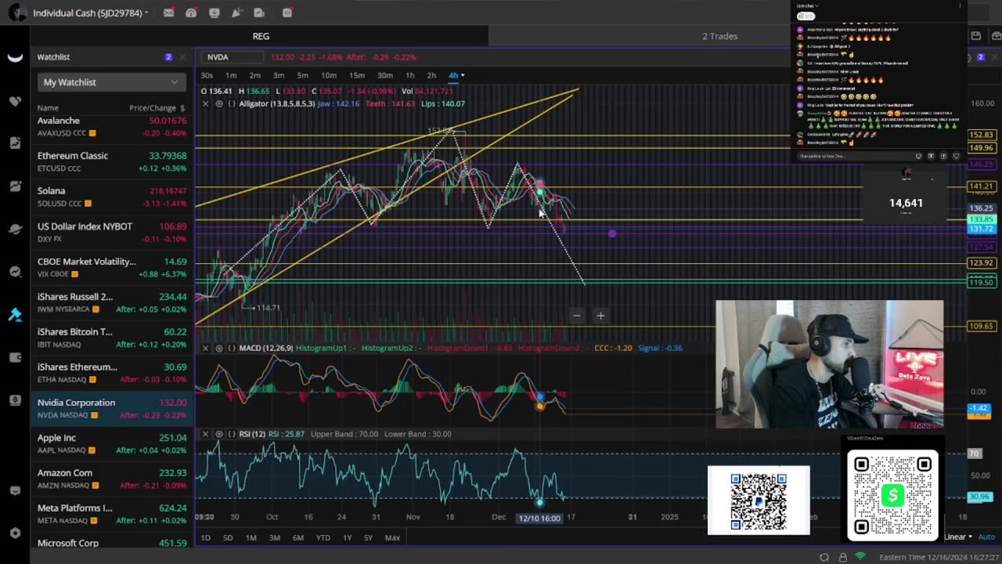Image resolution: width=1002 pixels, height=564 pixels.
Task: Select Apple Inc in the watchlist
Action: [111, 443]
